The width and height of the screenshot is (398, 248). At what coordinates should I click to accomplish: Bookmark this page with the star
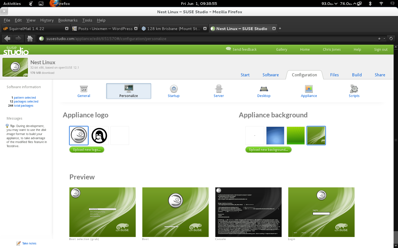pos(379,39)
